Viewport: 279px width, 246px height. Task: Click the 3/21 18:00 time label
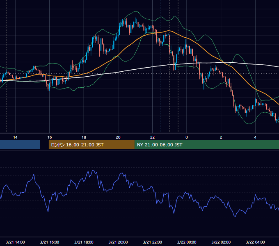click(84, 242)
